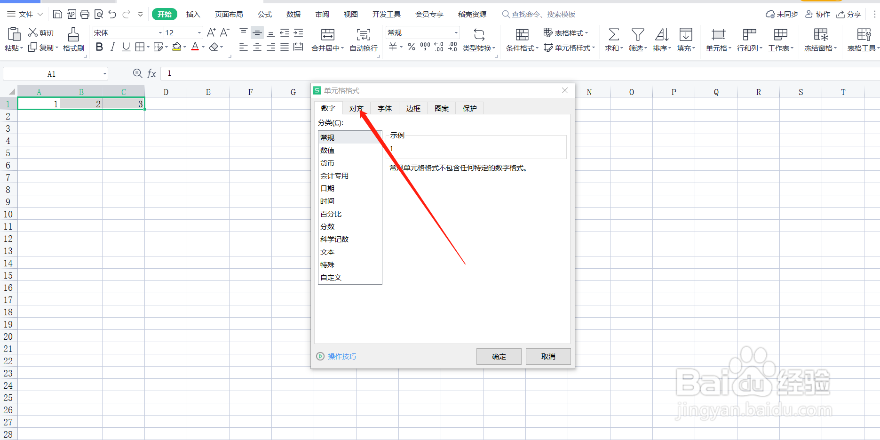This screenshot has width=880, height=440.
Task: Toggle bold formatting
Action: tap(99, 47)
